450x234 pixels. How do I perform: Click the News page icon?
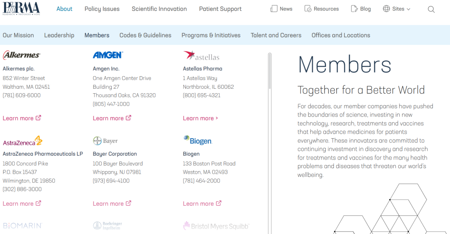tap(274, 9)
